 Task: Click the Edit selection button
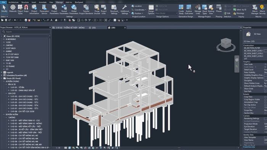(x=227, y=13)
